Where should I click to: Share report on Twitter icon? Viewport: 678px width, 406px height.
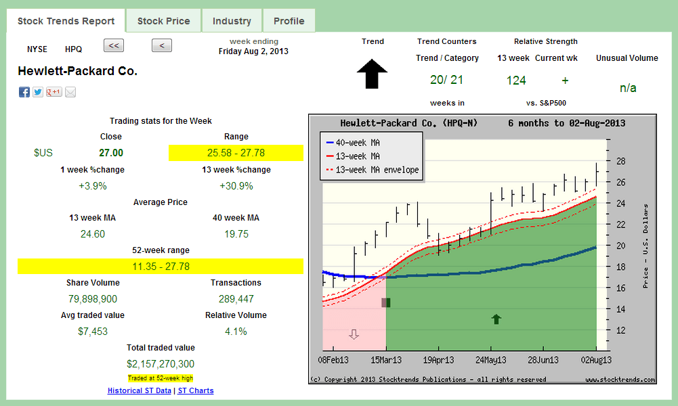pyautogui.click(x=38, y=92)
